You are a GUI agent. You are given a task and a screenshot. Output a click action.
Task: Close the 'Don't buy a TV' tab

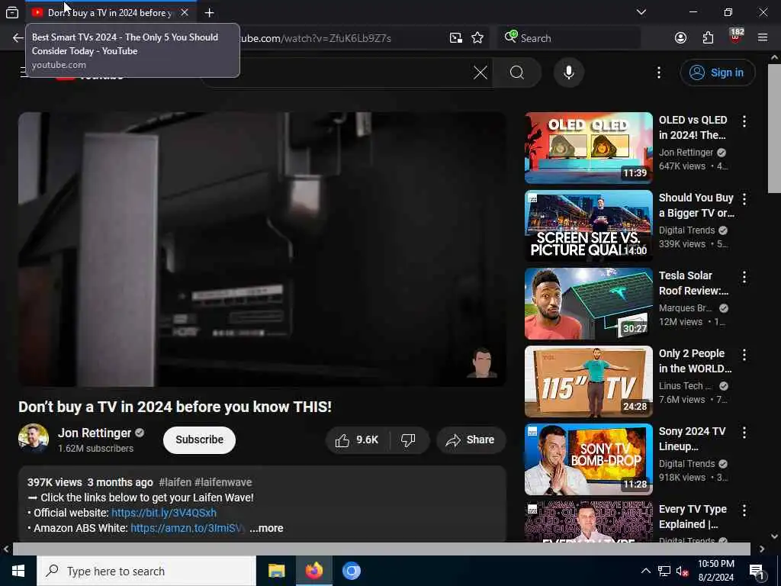[x=185, y=12]
